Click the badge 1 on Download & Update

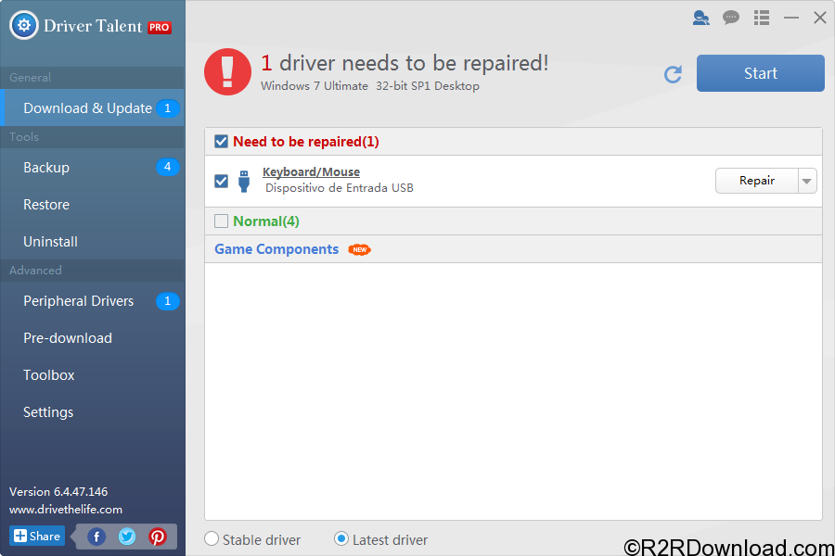pyautogui.click(x=167, y=108)
